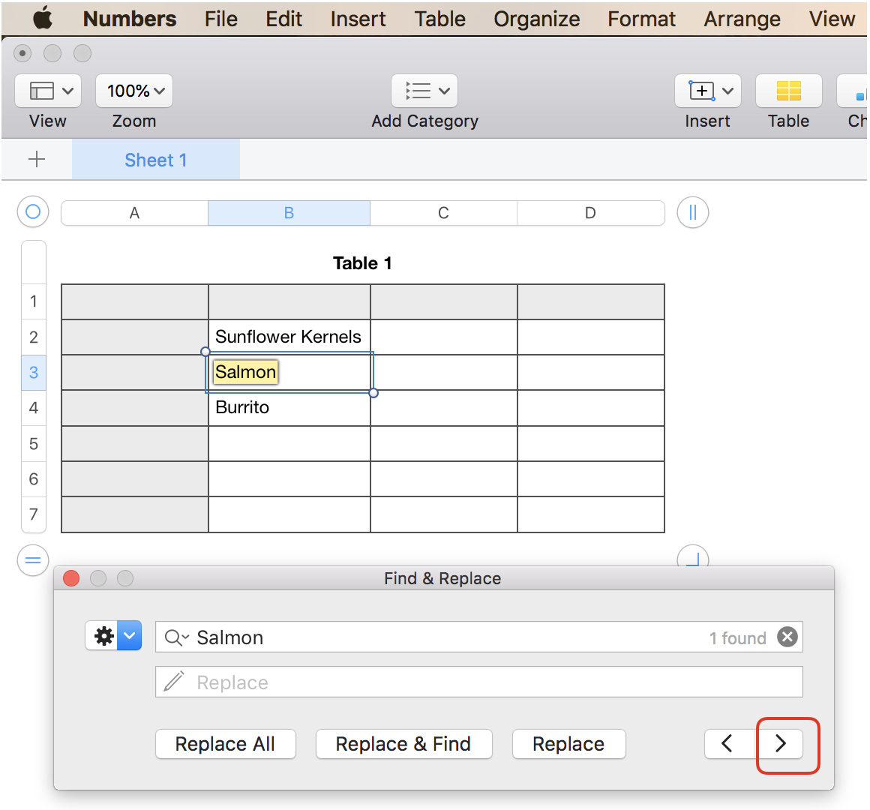
Task: Open the Numbers app menu
Action: tap(129, 19)
